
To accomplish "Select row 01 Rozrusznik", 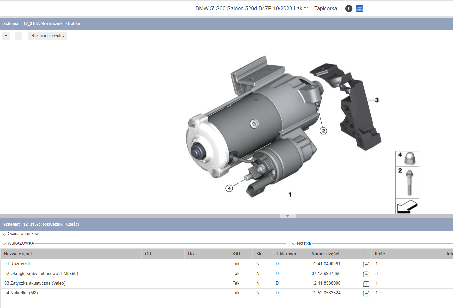I will (x=227, y=264).
